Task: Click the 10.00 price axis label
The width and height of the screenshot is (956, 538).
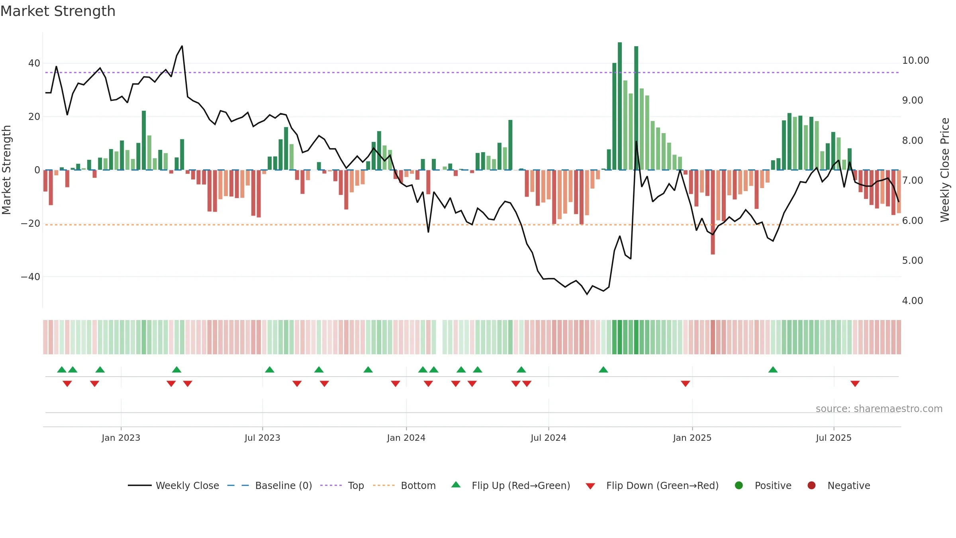Action: click(915, 61)
